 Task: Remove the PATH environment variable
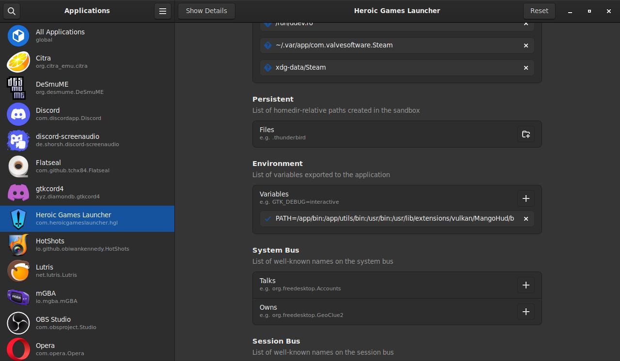(526, 219)
